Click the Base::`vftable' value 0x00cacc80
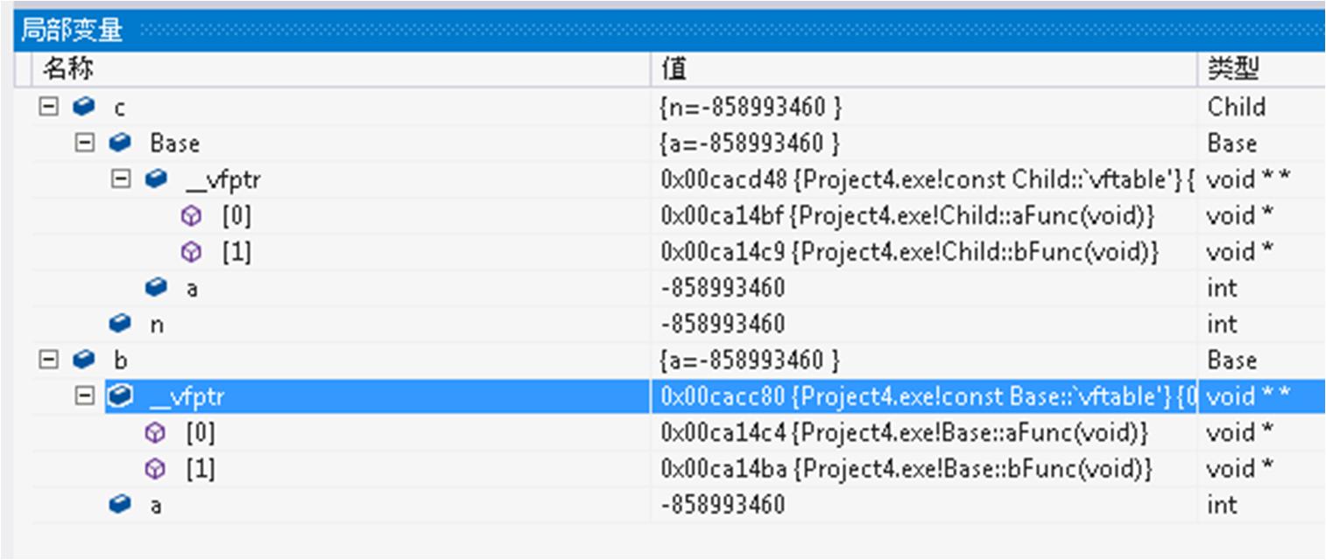This screenshot has width=1326, height=560. 927,396
